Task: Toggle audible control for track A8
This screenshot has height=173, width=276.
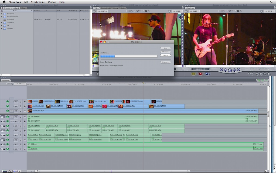Action: (x=7, y=149)
